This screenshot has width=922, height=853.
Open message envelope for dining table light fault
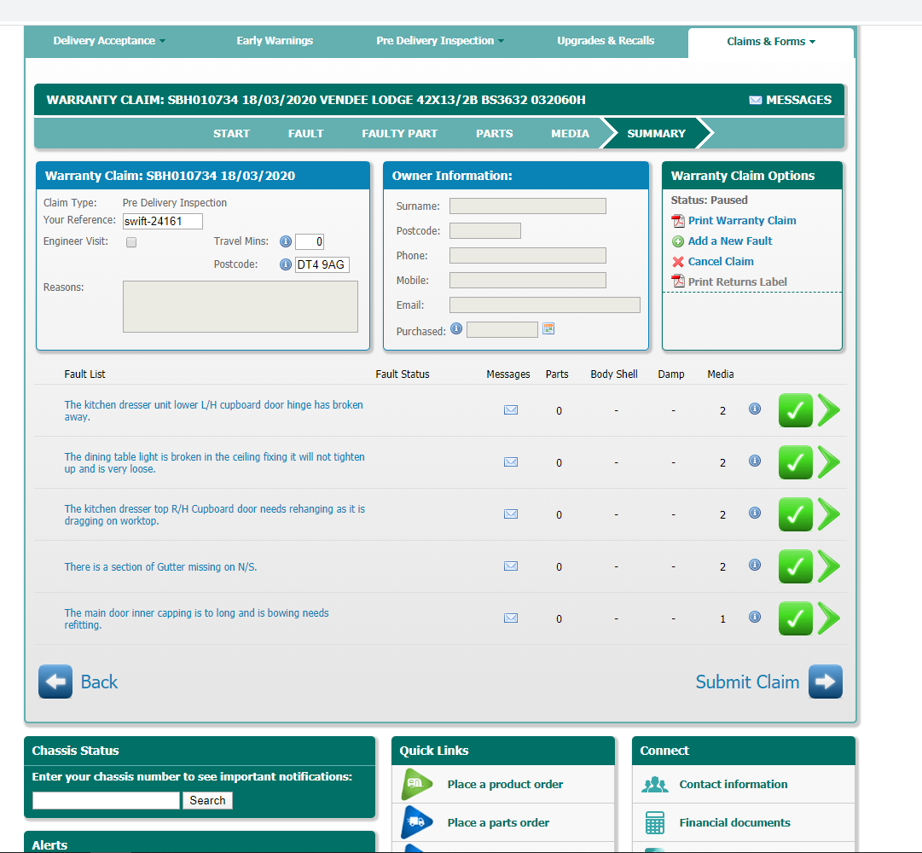511,462
